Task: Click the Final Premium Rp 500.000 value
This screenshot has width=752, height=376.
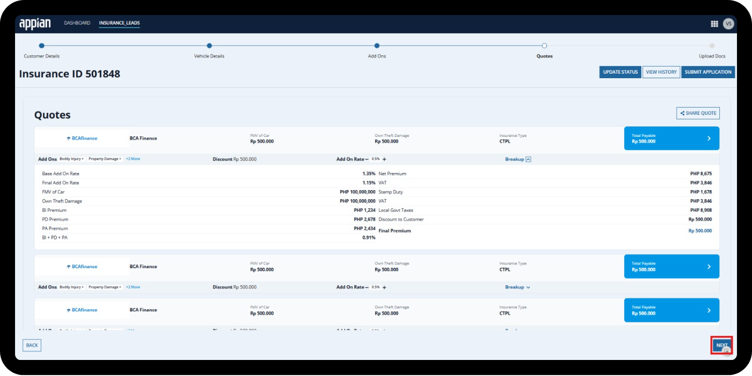Action: pos(700,231)
